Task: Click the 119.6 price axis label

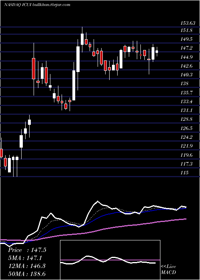Action: click(x=186, y=155)
